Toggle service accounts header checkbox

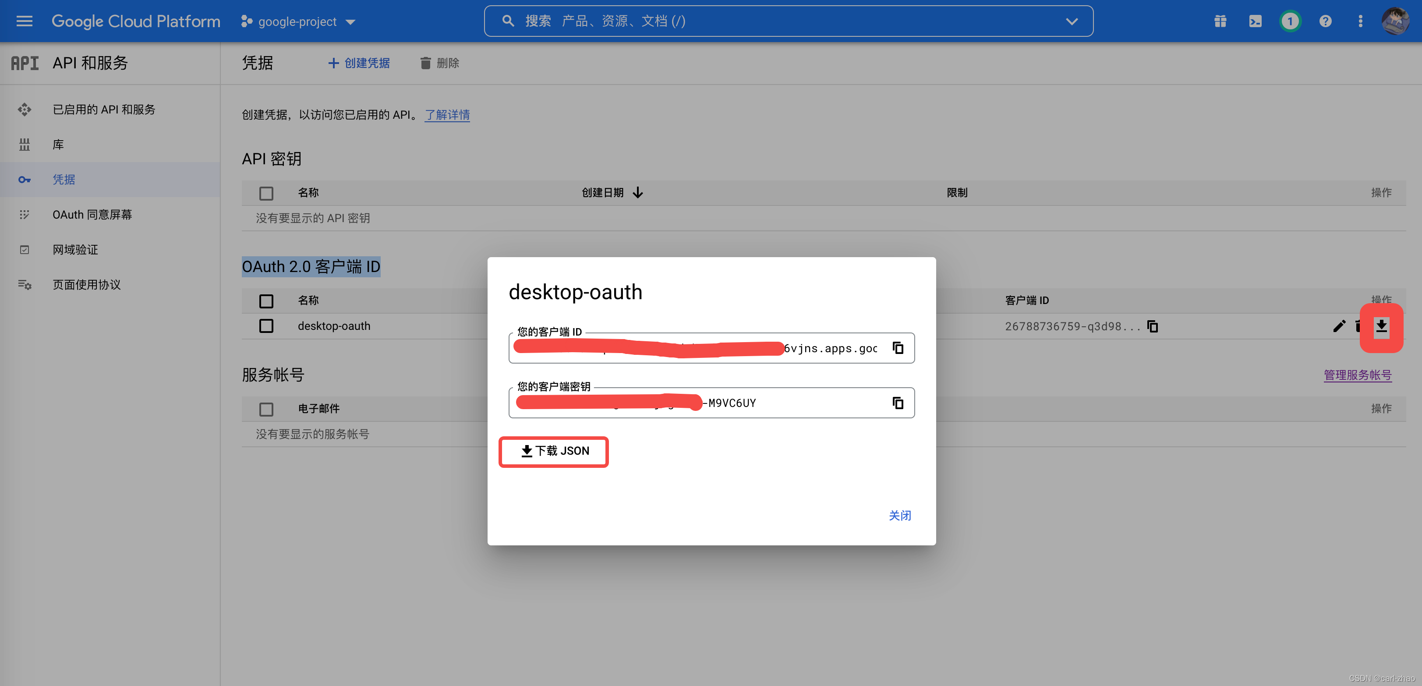click(266, 409)
